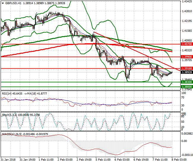Click the 6 Feb 19:00 time axis label

(141, 160)
